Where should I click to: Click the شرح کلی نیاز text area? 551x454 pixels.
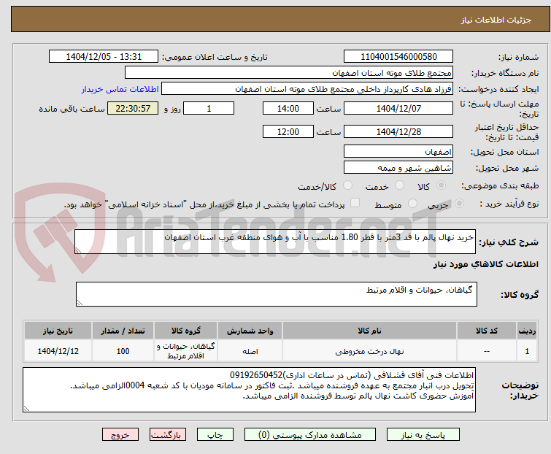pyautogui.click(x=275, y=242)
